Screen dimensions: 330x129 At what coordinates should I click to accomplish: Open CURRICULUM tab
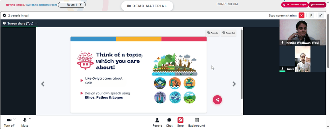coord(227,4)
